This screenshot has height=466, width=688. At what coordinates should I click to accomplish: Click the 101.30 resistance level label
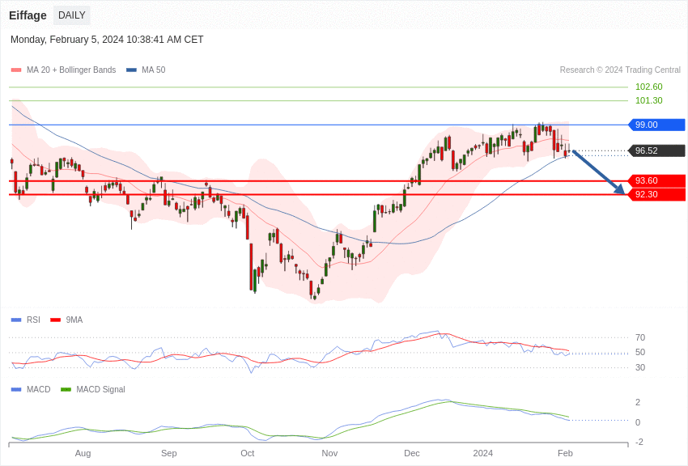pyautogui.click(x=648, y=100)
